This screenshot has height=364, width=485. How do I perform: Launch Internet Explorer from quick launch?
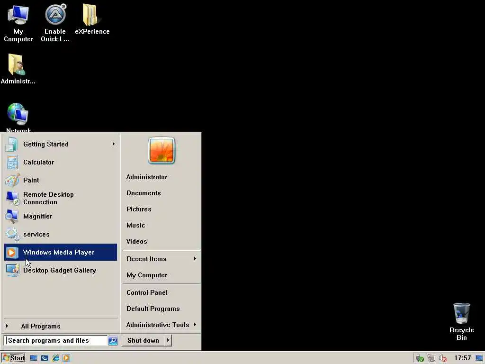[56, 358]
